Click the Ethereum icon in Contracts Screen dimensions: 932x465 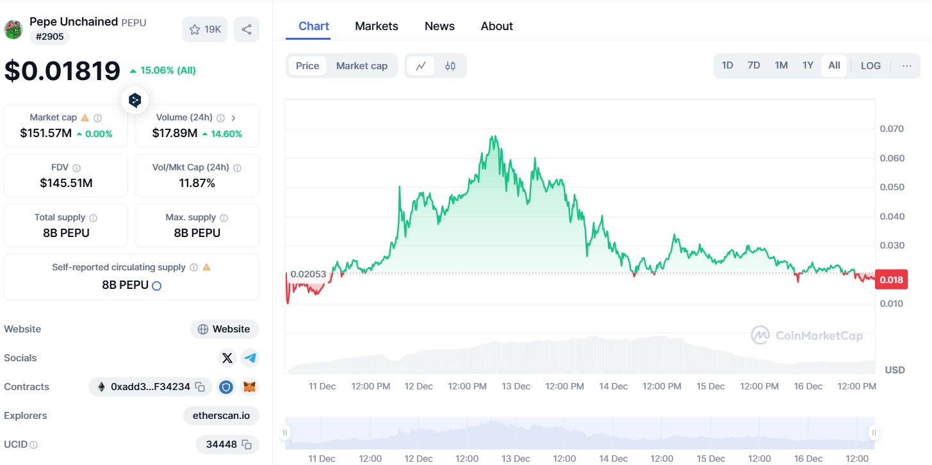click(x=101, y=387)
